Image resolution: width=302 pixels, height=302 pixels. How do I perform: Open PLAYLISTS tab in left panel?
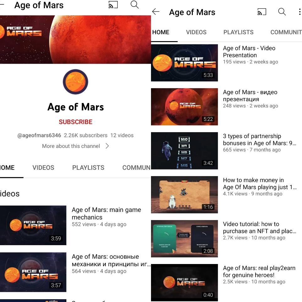tap(88, 168)
